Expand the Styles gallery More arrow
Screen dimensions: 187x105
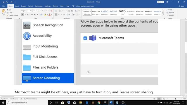tap(163, 15)
